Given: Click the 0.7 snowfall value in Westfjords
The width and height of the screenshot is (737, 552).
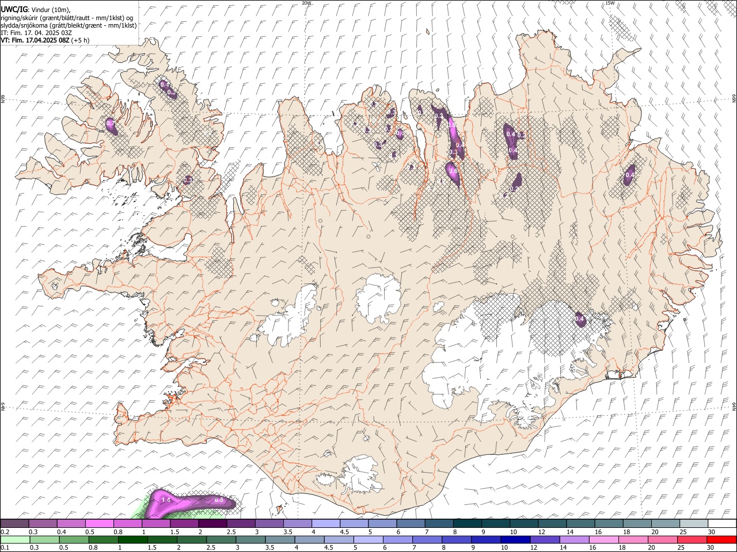Looking at the screenshot, I should tap(111, 124).
